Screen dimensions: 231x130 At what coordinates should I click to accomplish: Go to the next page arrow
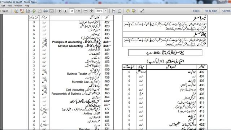65,11
